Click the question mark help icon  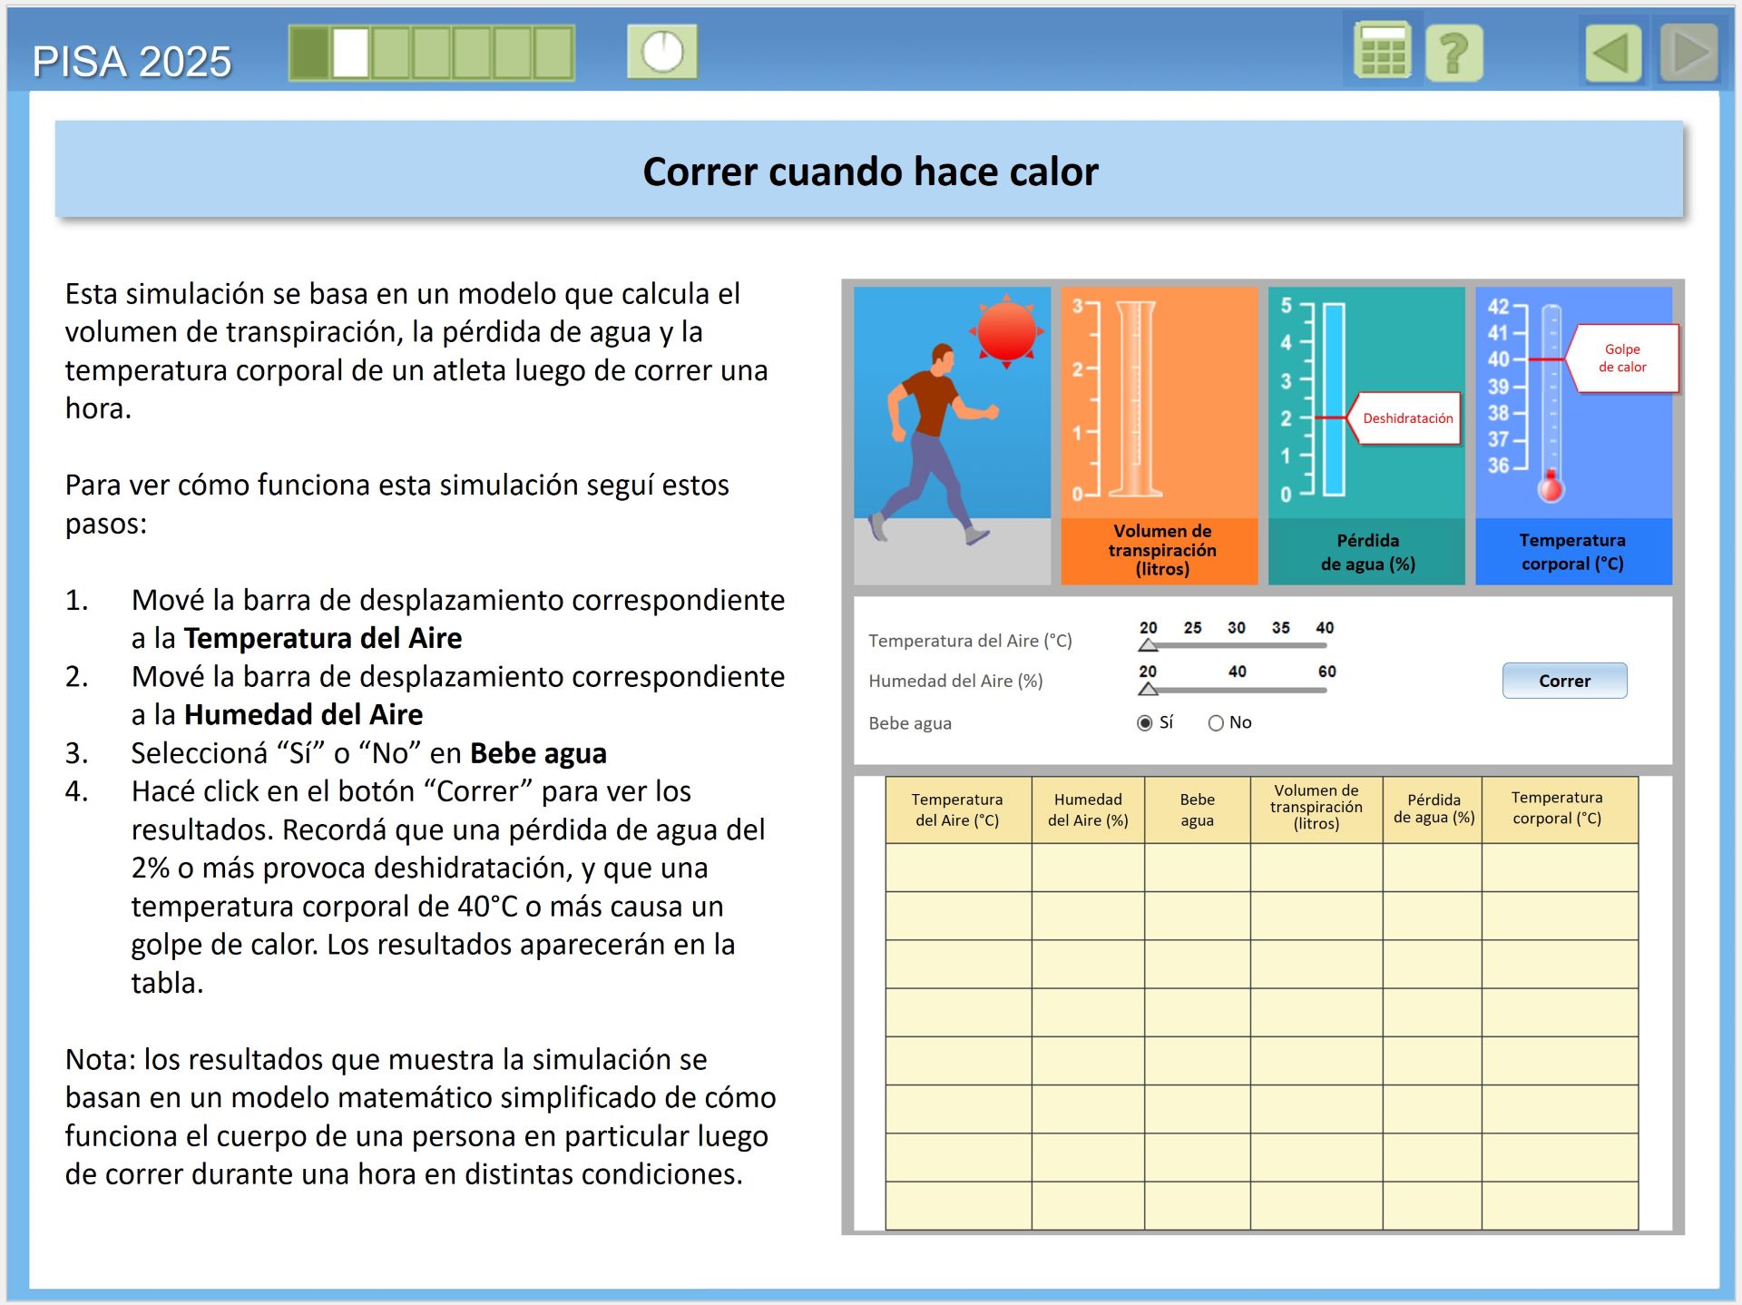click(1453, 54)
